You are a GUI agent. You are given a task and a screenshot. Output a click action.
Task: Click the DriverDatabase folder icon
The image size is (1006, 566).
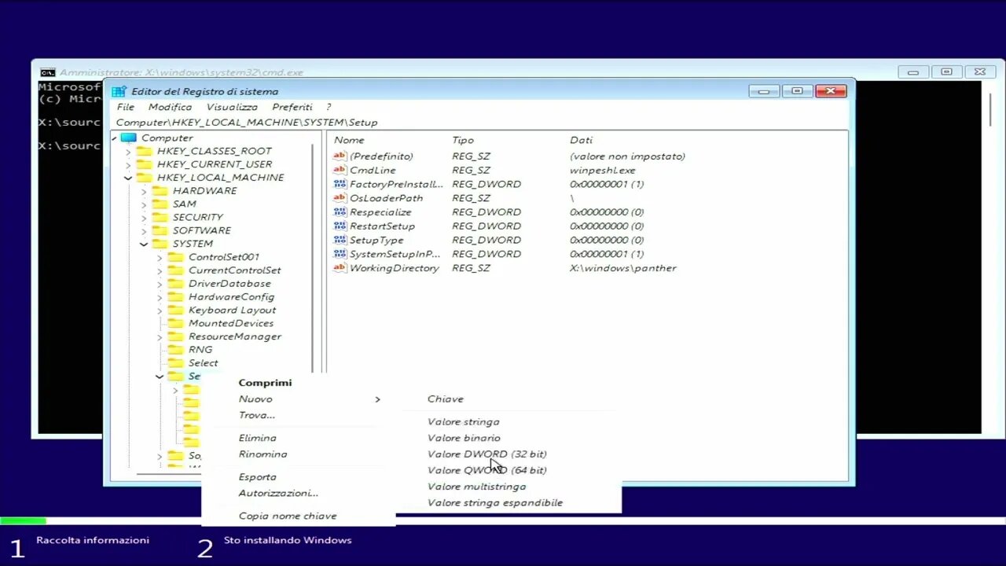175,284
